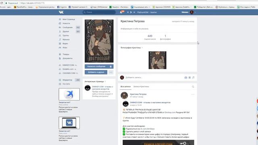Open the photo thumbnail in Фотографии section

(x=158, y=60)
